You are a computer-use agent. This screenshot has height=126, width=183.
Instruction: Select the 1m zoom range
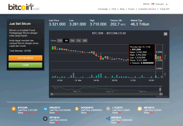pos(72,41)
